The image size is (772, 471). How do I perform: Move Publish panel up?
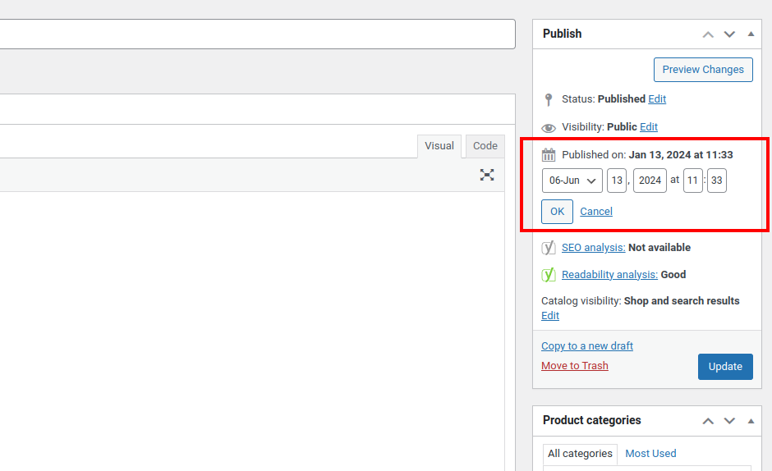[x=708, y=34]
